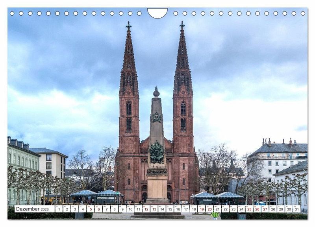
Task: Select day 28 in the calendar strip
Action: click(x=272, y=209)
